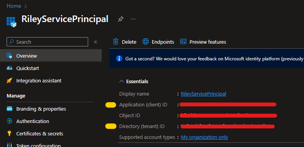Open Integration assistant page
304x147 pixels.
click(x=39, y=80)
